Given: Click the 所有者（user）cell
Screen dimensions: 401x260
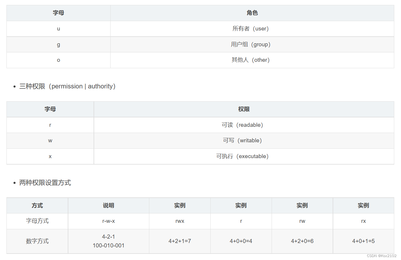Looking at the screenshot, I should (x=252, y=29).
